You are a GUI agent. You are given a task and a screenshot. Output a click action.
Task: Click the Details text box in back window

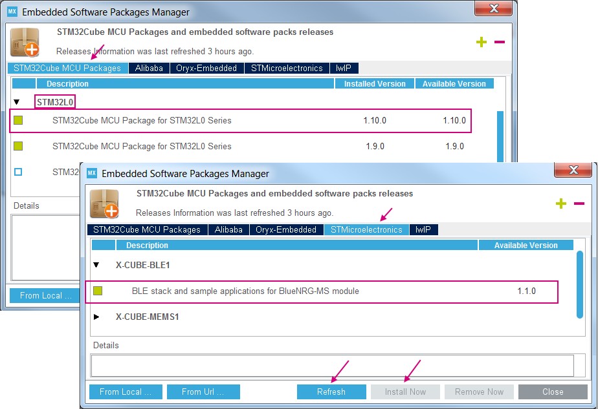46,247
